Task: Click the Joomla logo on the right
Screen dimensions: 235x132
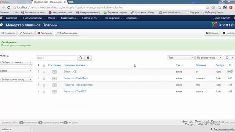Action: point(223,25)
